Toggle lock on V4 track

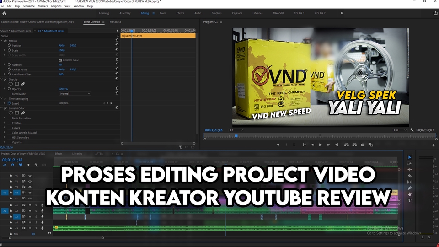point(11,181)
